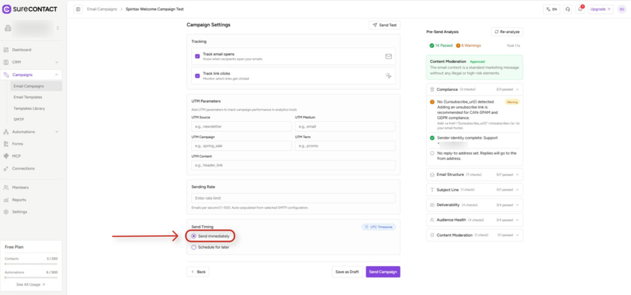This screenshot has width=631, height=295.
Task: Focus the UTM Source field
Action: (x=242, y=127)
